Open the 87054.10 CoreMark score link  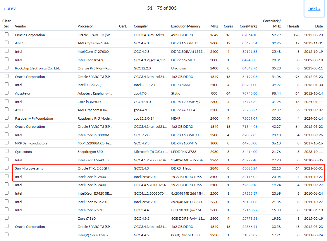(249, 35)
